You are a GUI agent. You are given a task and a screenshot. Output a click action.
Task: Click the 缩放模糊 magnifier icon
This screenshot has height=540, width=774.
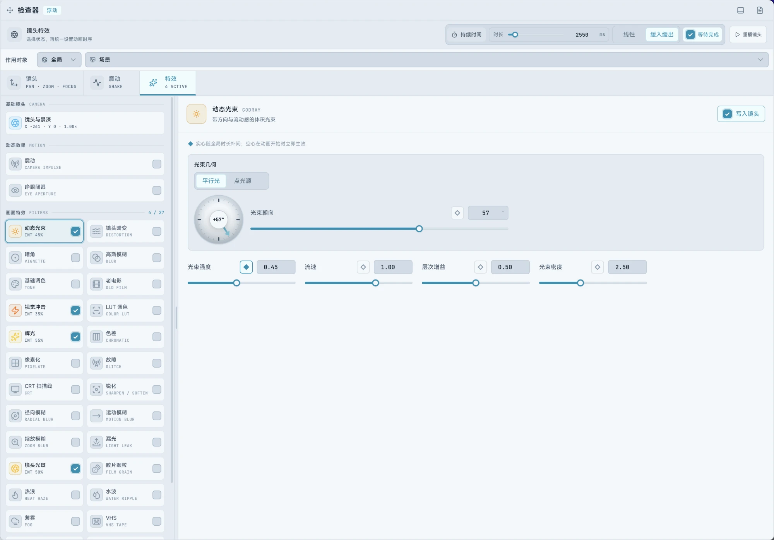pos(15,442)
